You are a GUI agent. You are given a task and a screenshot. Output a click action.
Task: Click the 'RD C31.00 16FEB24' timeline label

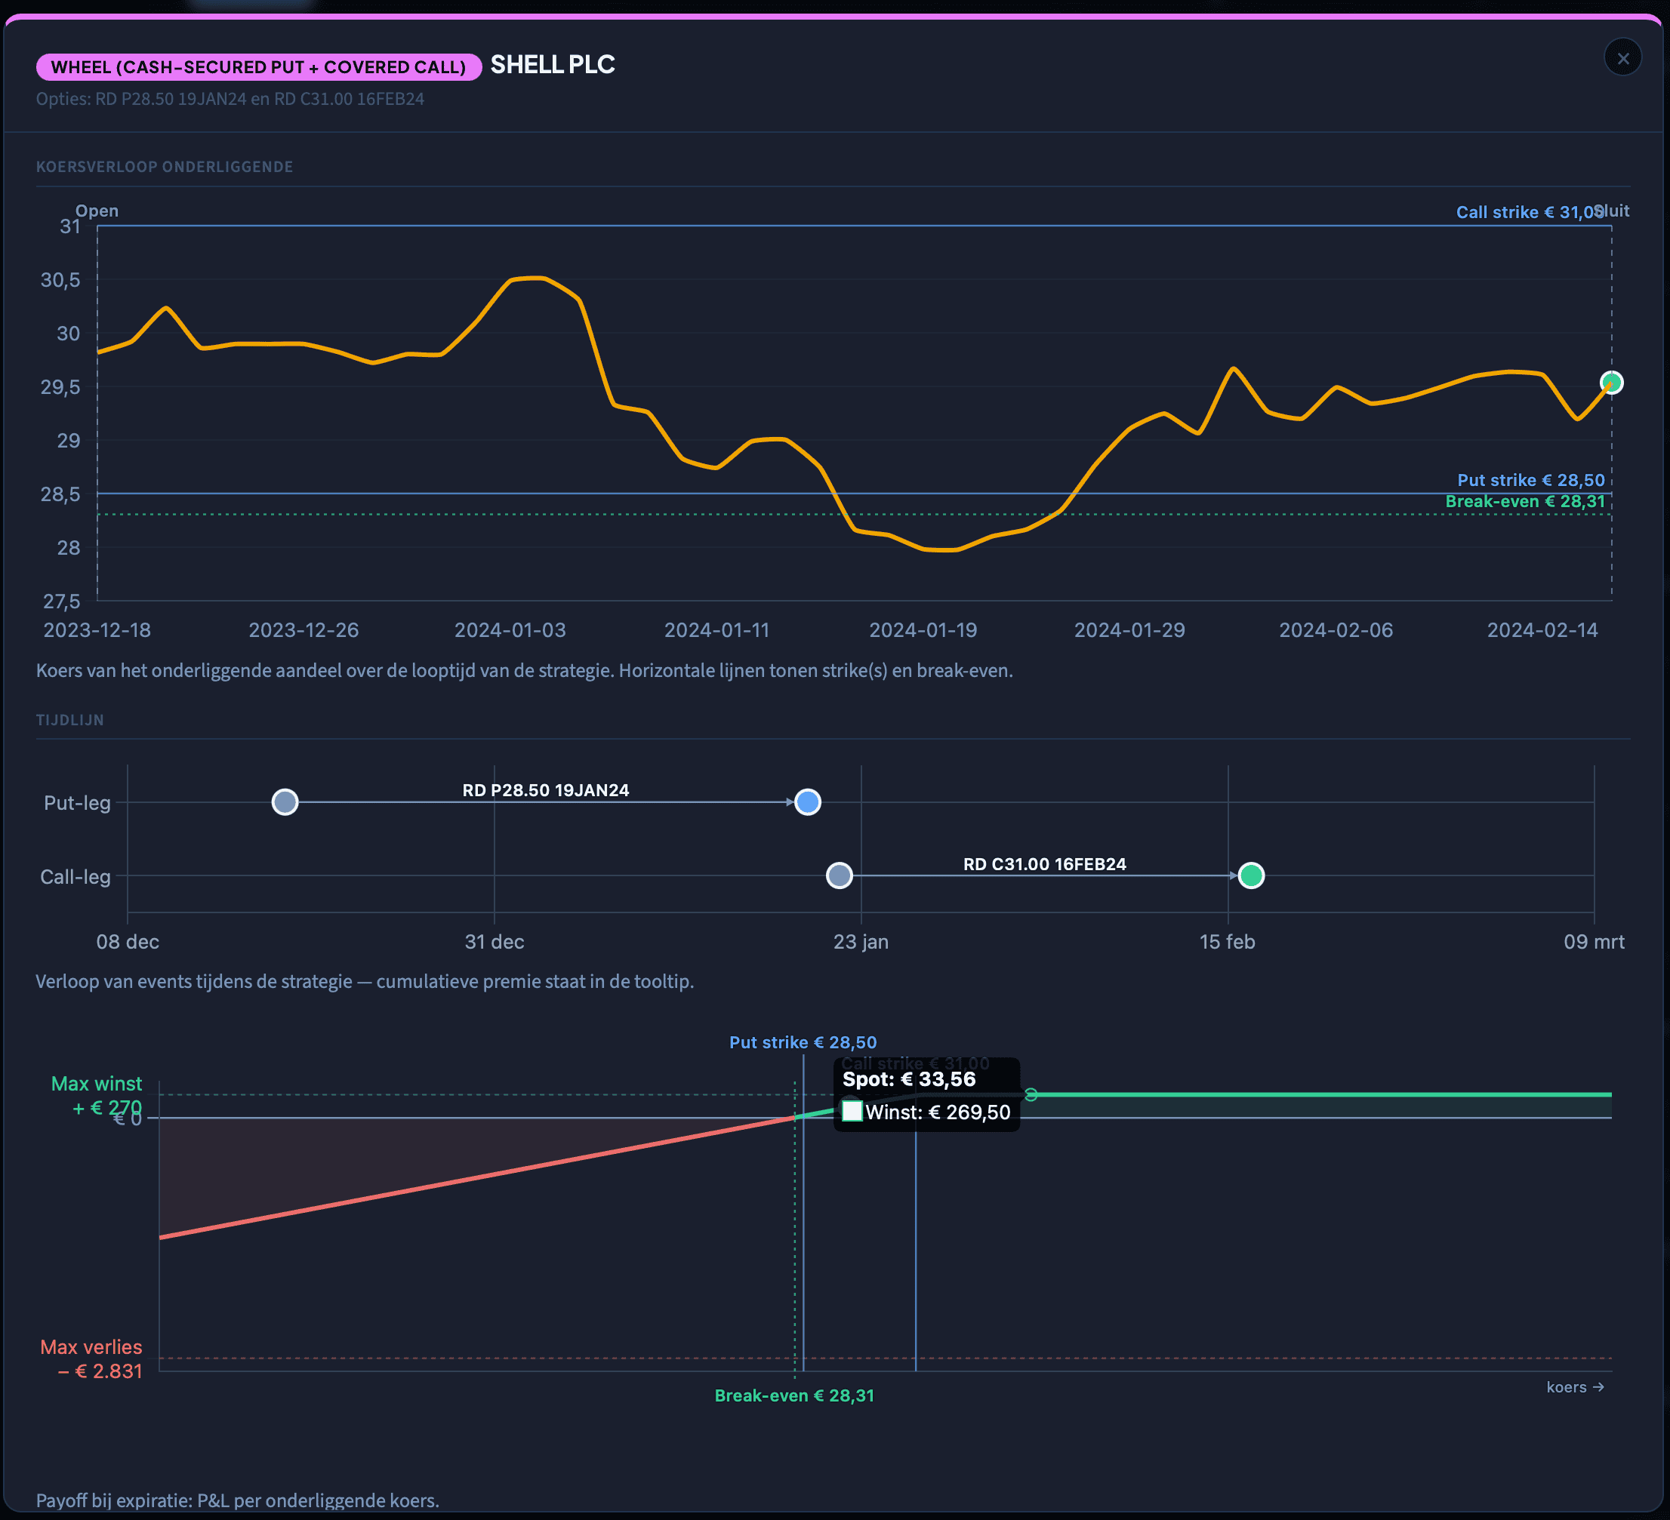coord(1045,864)
